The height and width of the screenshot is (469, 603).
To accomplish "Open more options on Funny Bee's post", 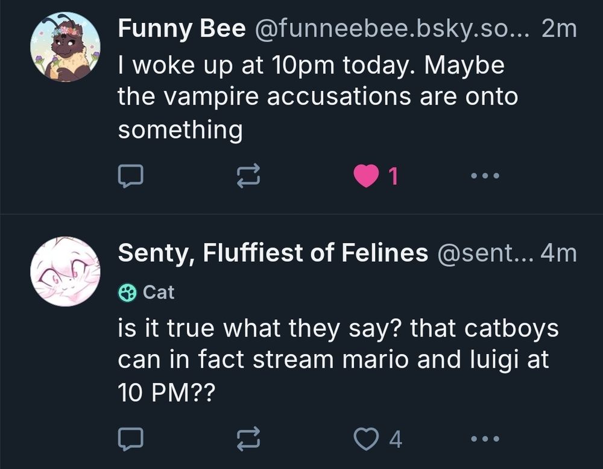I will coord(485,176).
